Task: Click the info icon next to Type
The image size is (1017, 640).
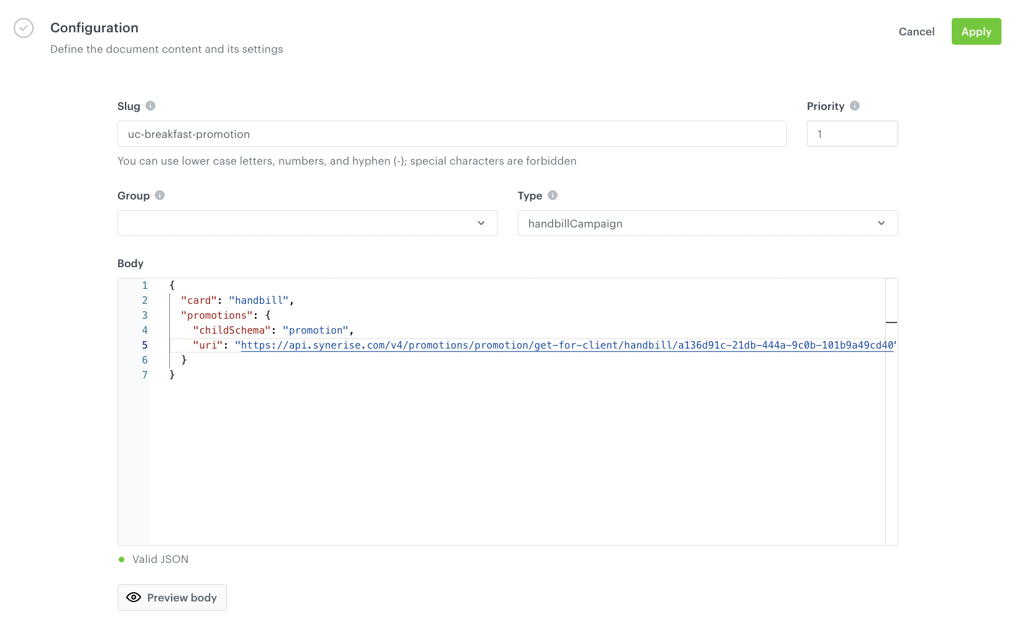Action: coord(553,195)
